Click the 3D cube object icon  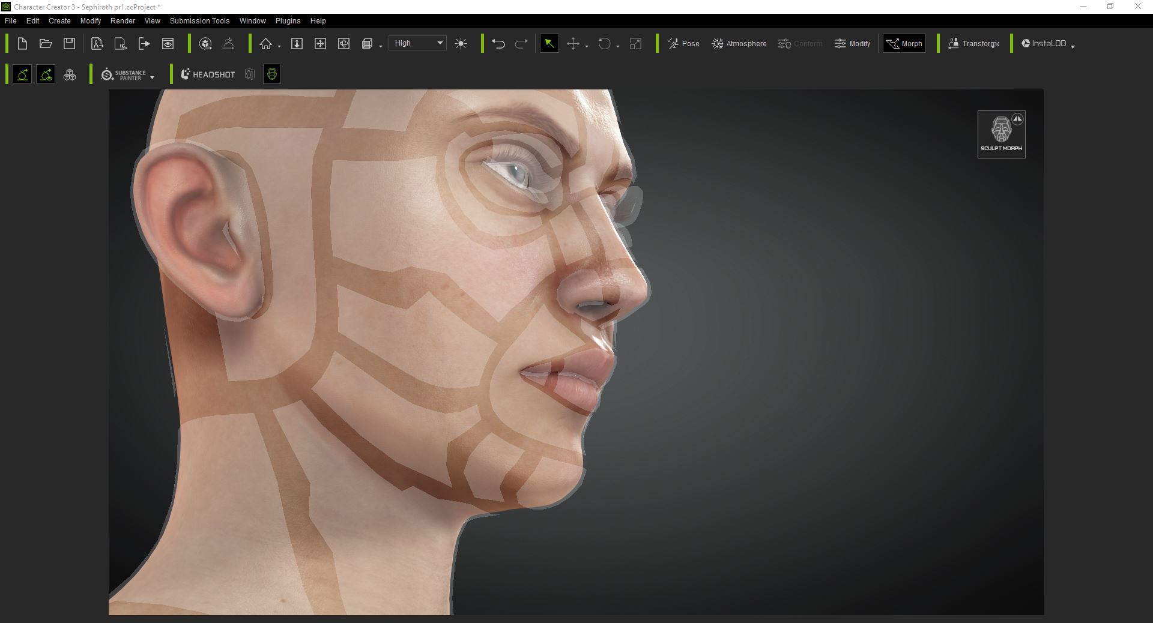[205, 43]
